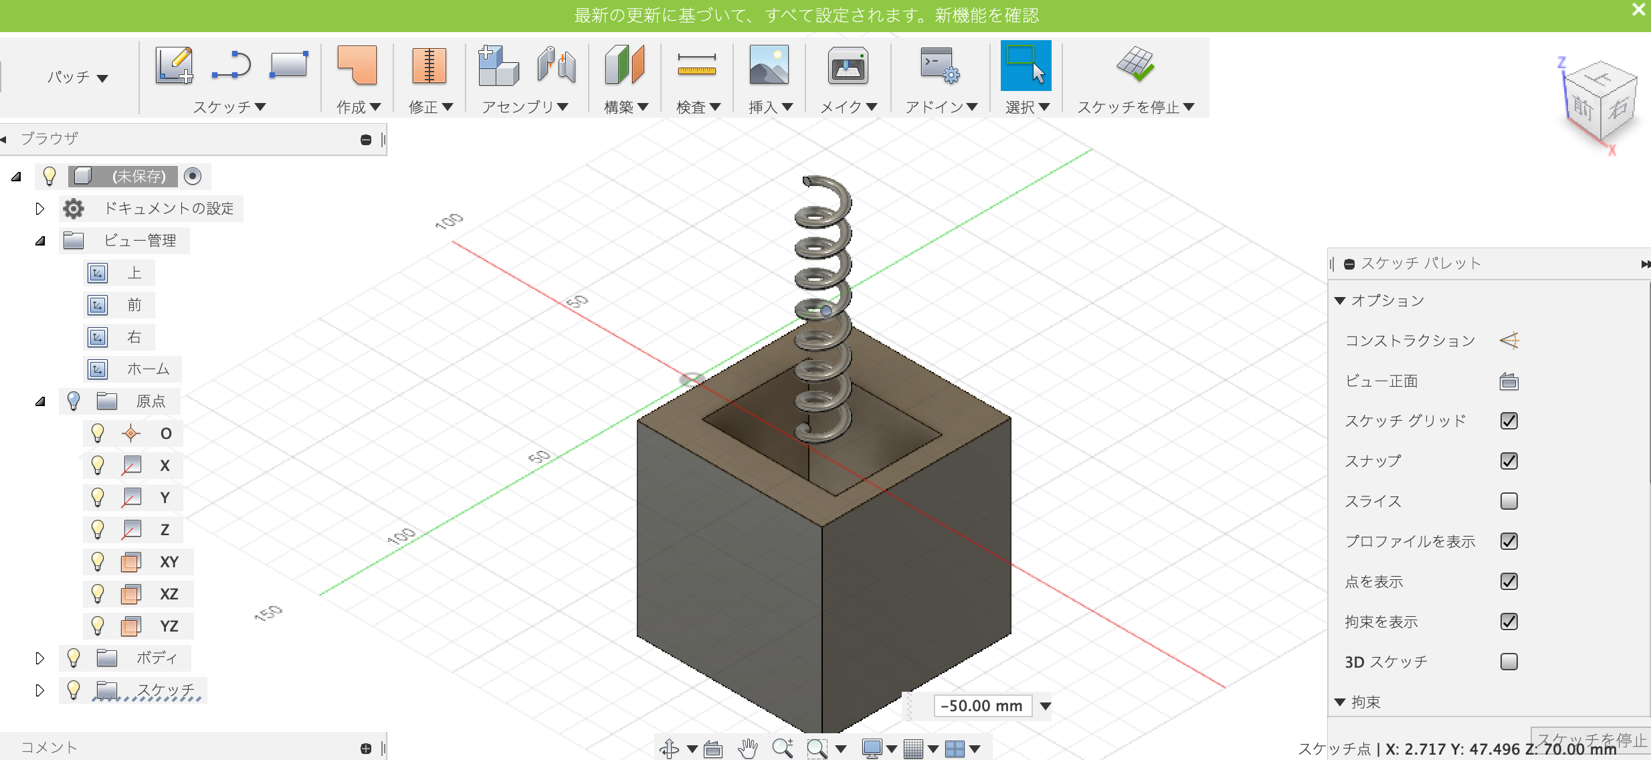
Task: Click the Stop Sketch grid checkmark icon
Action: tap(1135, 65)
